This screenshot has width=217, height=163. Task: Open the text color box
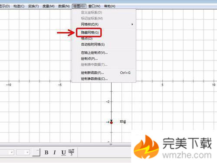tap(36, 152)
